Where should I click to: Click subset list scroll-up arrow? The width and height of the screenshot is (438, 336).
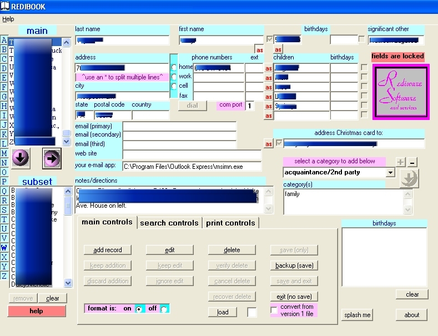click(68, 191)
